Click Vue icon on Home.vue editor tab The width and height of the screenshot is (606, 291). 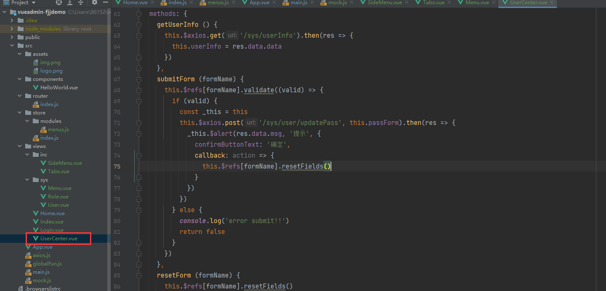pyautogui.click(x=119, y=3)
